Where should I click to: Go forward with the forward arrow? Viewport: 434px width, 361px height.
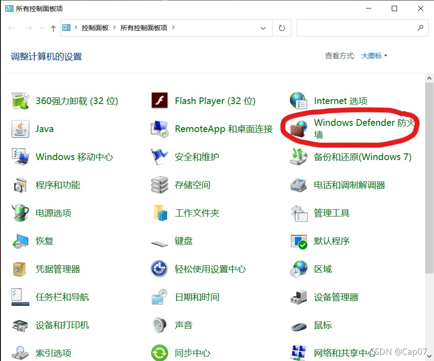[28, 28]
